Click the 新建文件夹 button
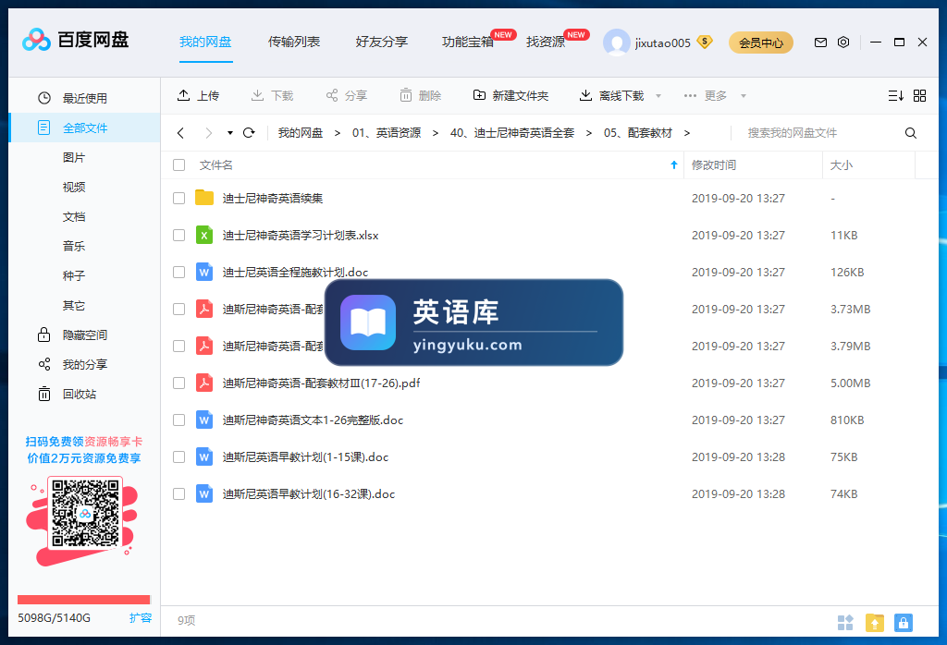The height and width of the screenshot is (645, 947). (x=510, y=95)
